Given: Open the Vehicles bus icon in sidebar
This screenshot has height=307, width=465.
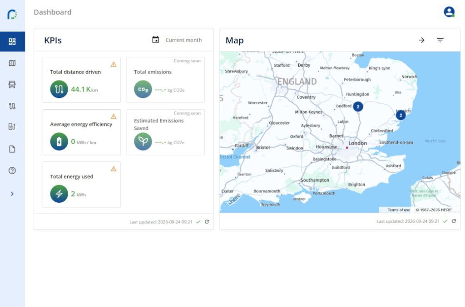Looking at the screenshot, I should tap(12, 84).
